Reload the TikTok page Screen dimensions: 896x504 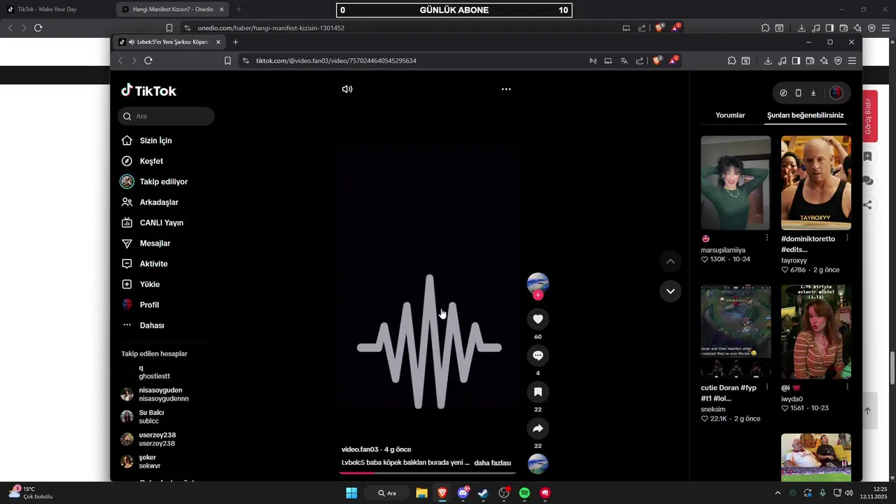coord(148,61)
